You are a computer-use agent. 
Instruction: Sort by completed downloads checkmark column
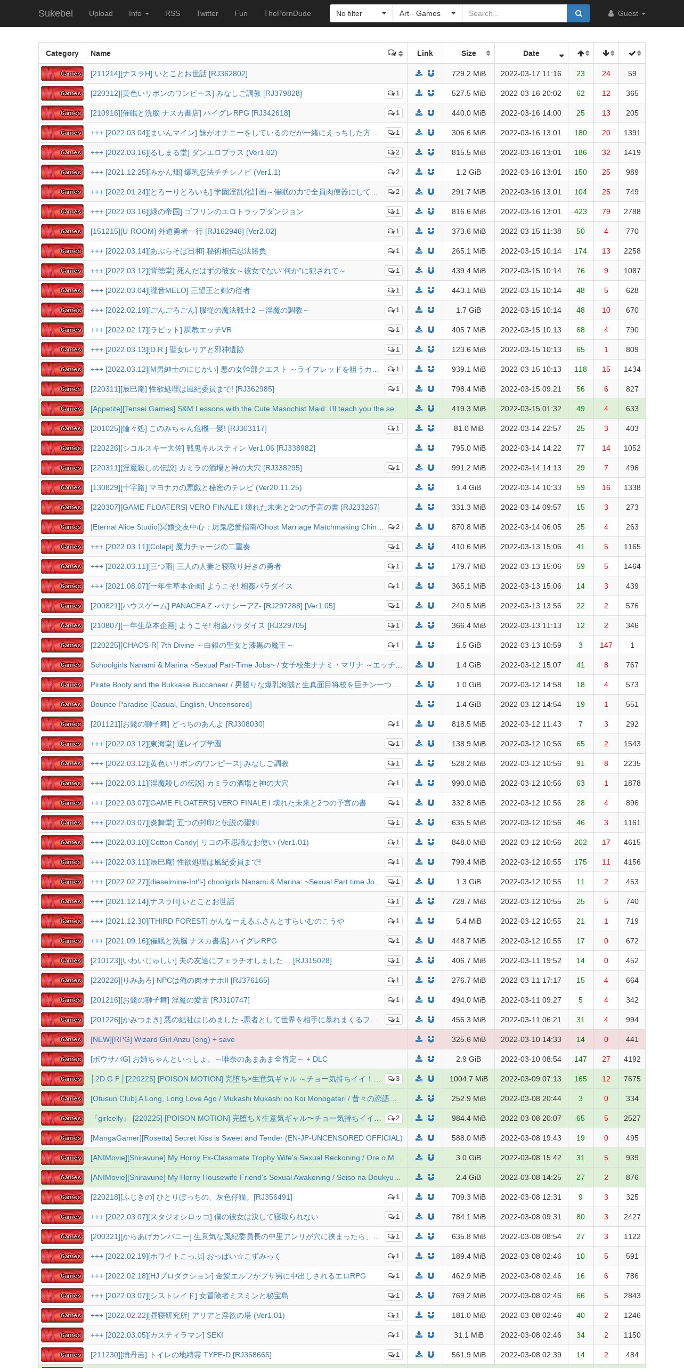pyautogui.click(x=632, y=53)
